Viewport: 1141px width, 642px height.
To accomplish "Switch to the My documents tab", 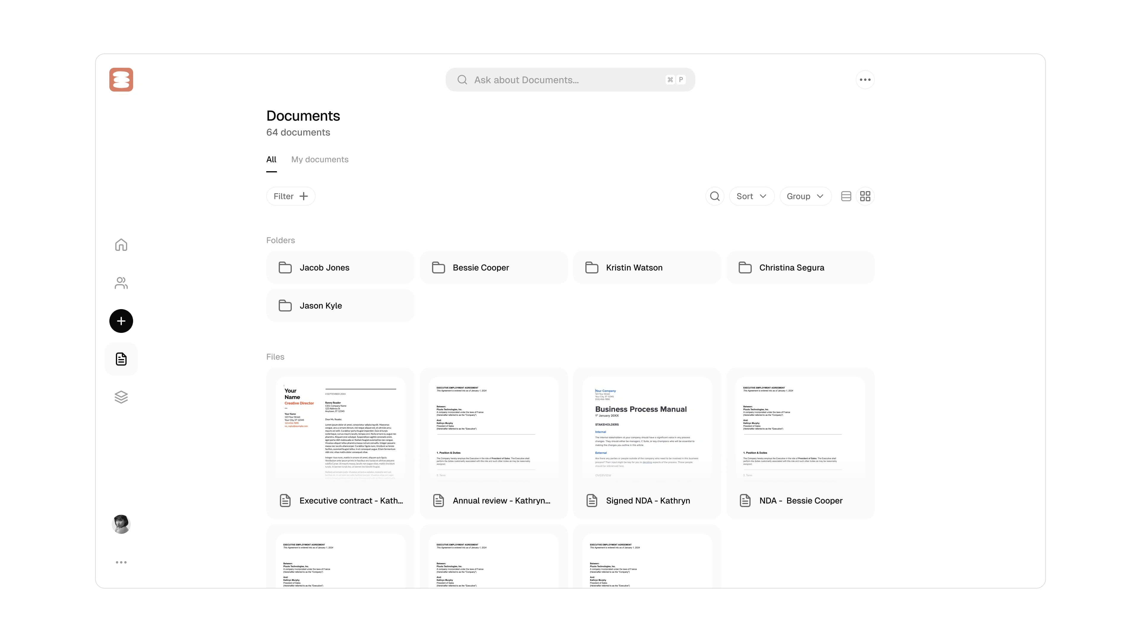I will [x=319, y=160].
